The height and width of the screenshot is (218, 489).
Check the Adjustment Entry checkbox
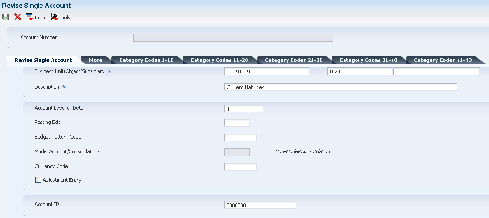pos(38,180)
